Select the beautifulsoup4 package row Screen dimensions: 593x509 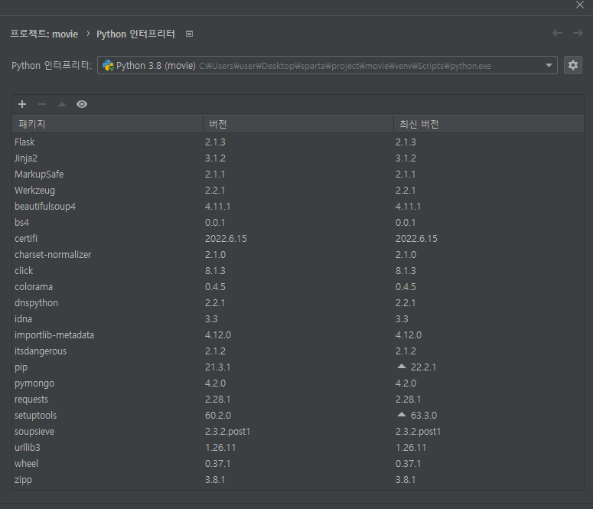pyautogui.click(x=298, y=207)
